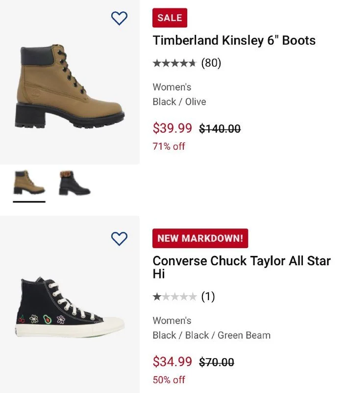Click the $34.99 Converse sale price
Screen dimensions: 349x393
click(x=172, y=362)
